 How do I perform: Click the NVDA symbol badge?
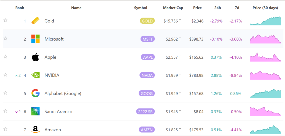147,75
